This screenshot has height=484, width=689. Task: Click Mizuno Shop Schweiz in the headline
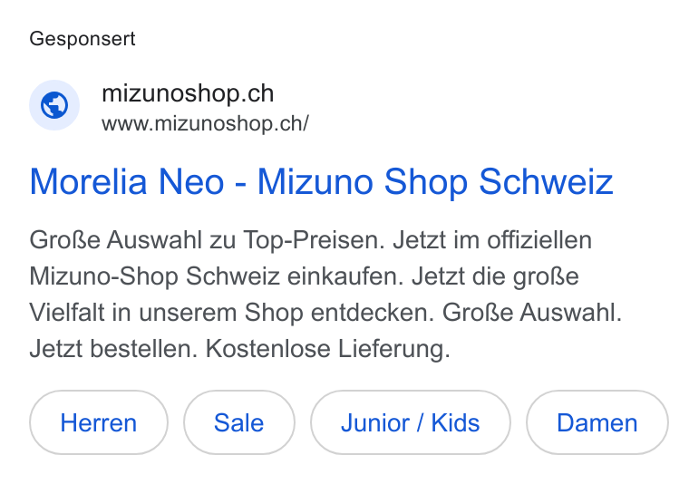(x=435, y=182)
